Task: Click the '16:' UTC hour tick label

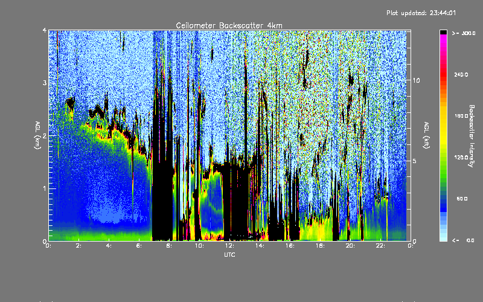Action: [x=290, y=246]
